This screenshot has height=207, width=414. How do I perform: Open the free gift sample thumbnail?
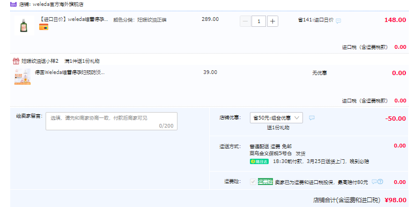[x=23, y=77]
